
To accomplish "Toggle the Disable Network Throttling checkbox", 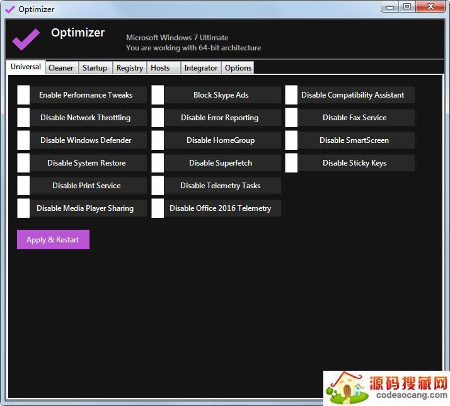I will pyautogui.click(x=23, y=118).
